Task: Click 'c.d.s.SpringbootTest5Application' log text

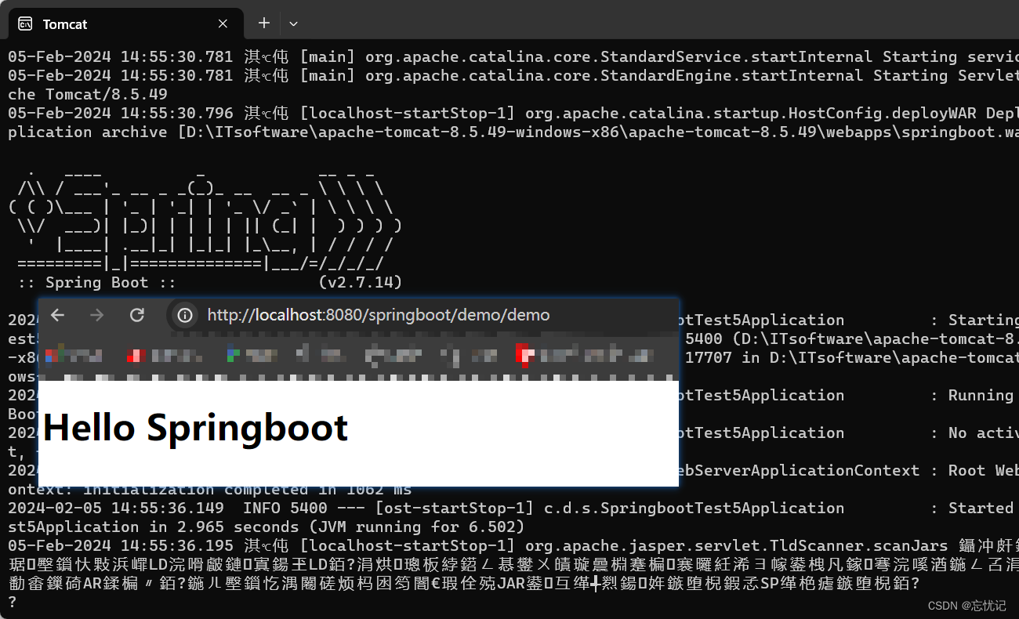Action: pyautogui.click(x=694, y=508)
